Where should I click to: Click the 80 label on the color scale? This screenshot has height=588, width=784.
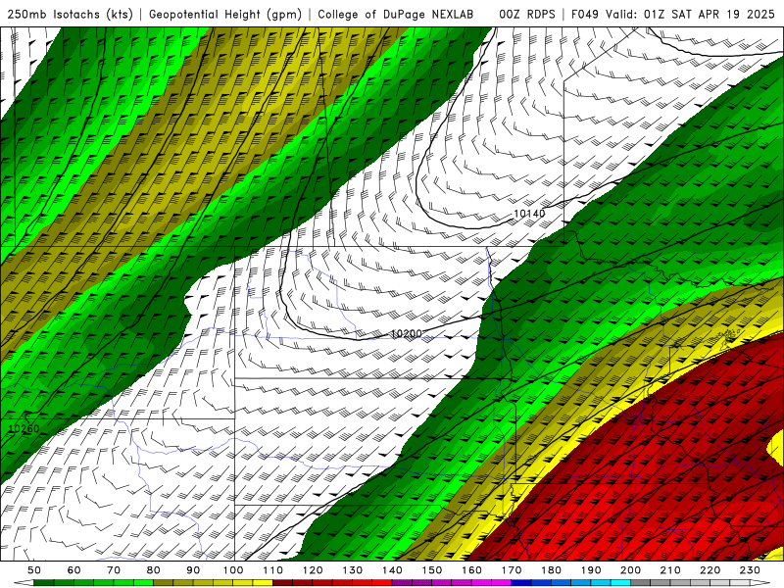(154, 570)
